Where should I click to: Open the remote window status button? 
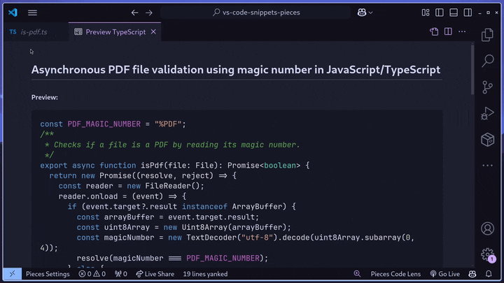click(x=13, y=274)
